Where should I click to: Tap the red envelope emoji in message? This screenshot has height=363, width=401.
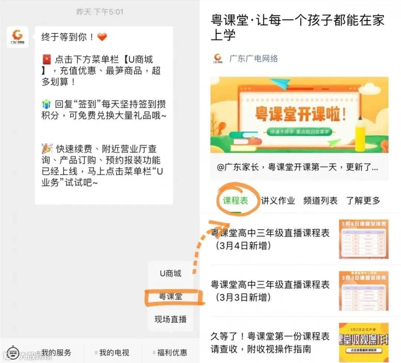46,60
